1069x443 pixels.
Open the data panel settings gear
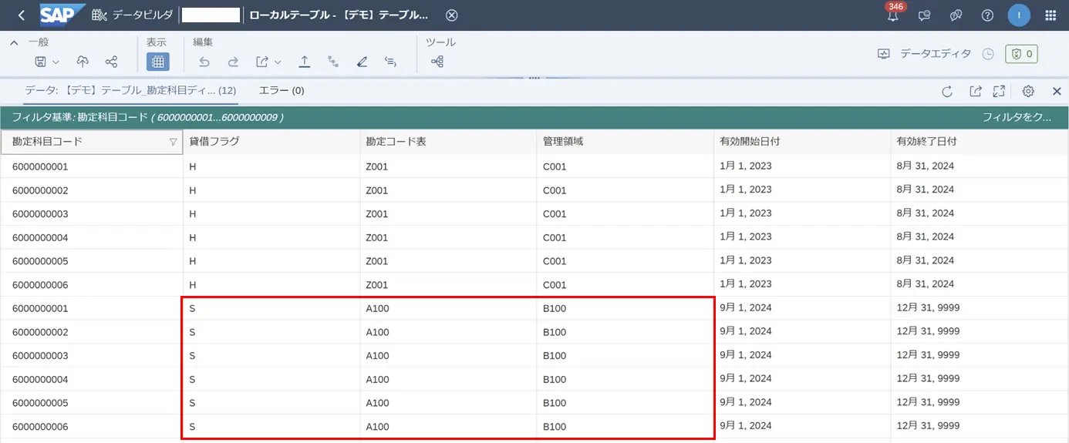pyautogui.click(x=1028, y=92)
